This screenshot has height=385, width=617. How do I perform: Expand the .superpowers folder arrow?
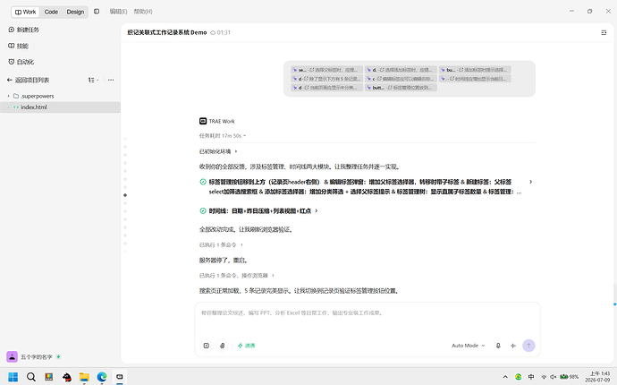click(9, 96)
